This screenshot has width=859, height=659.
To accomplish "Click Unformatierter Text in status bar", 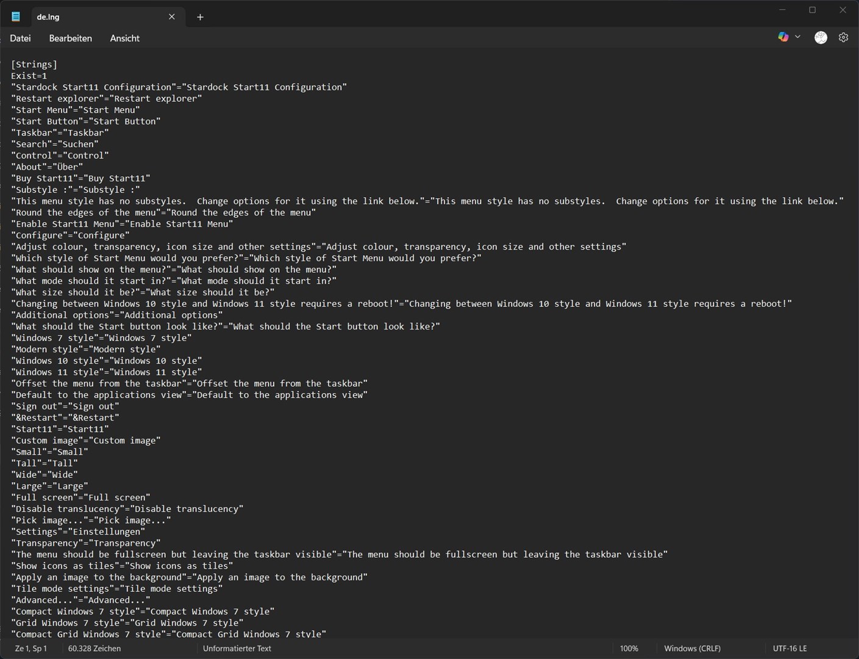I will tap(237, 649).
